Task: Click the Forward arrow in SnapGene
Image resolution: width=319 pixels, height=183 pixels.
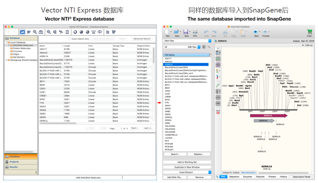Action: (x=265, y=32)
